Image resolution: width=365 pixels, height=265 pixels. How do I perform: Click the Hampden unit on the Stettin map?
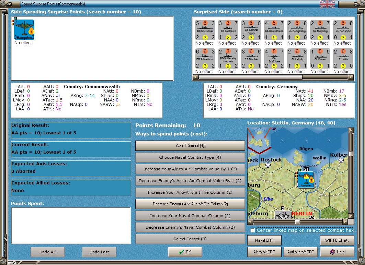[306, 180]
